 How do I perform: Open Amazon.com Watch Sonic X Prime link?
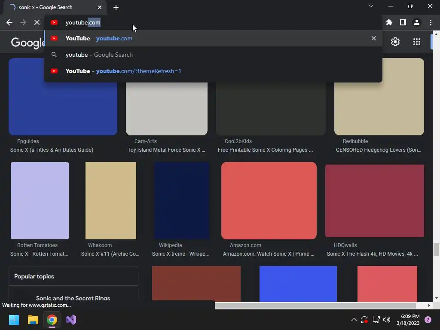[x=269, y=254]
